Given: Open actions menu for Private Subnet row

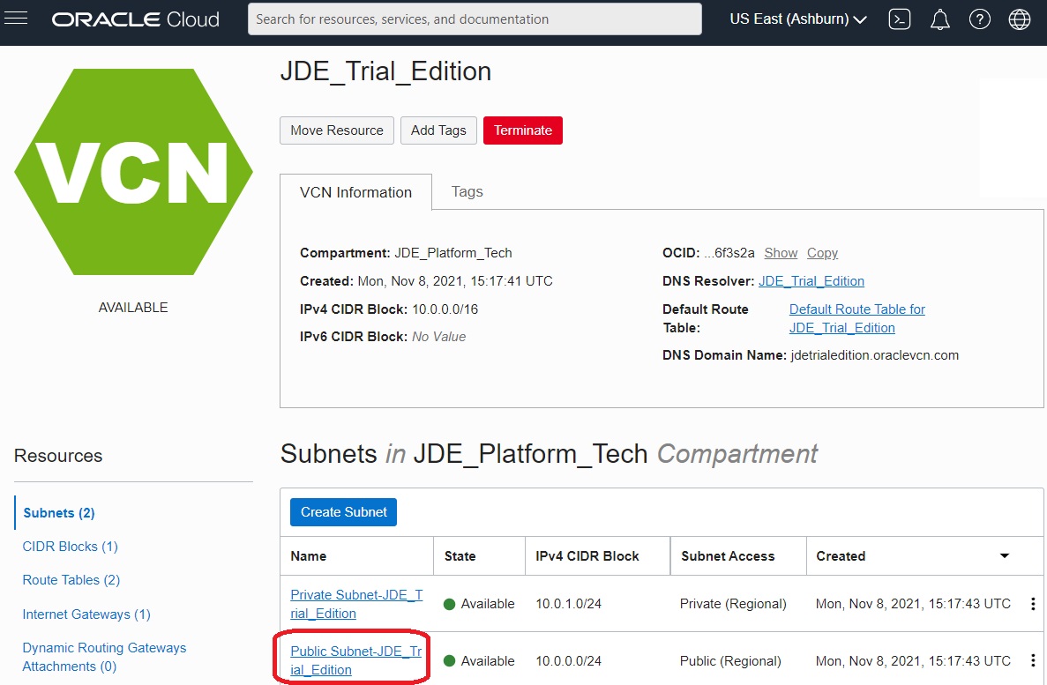Looking at the screenshot, I should [1033, 603].
